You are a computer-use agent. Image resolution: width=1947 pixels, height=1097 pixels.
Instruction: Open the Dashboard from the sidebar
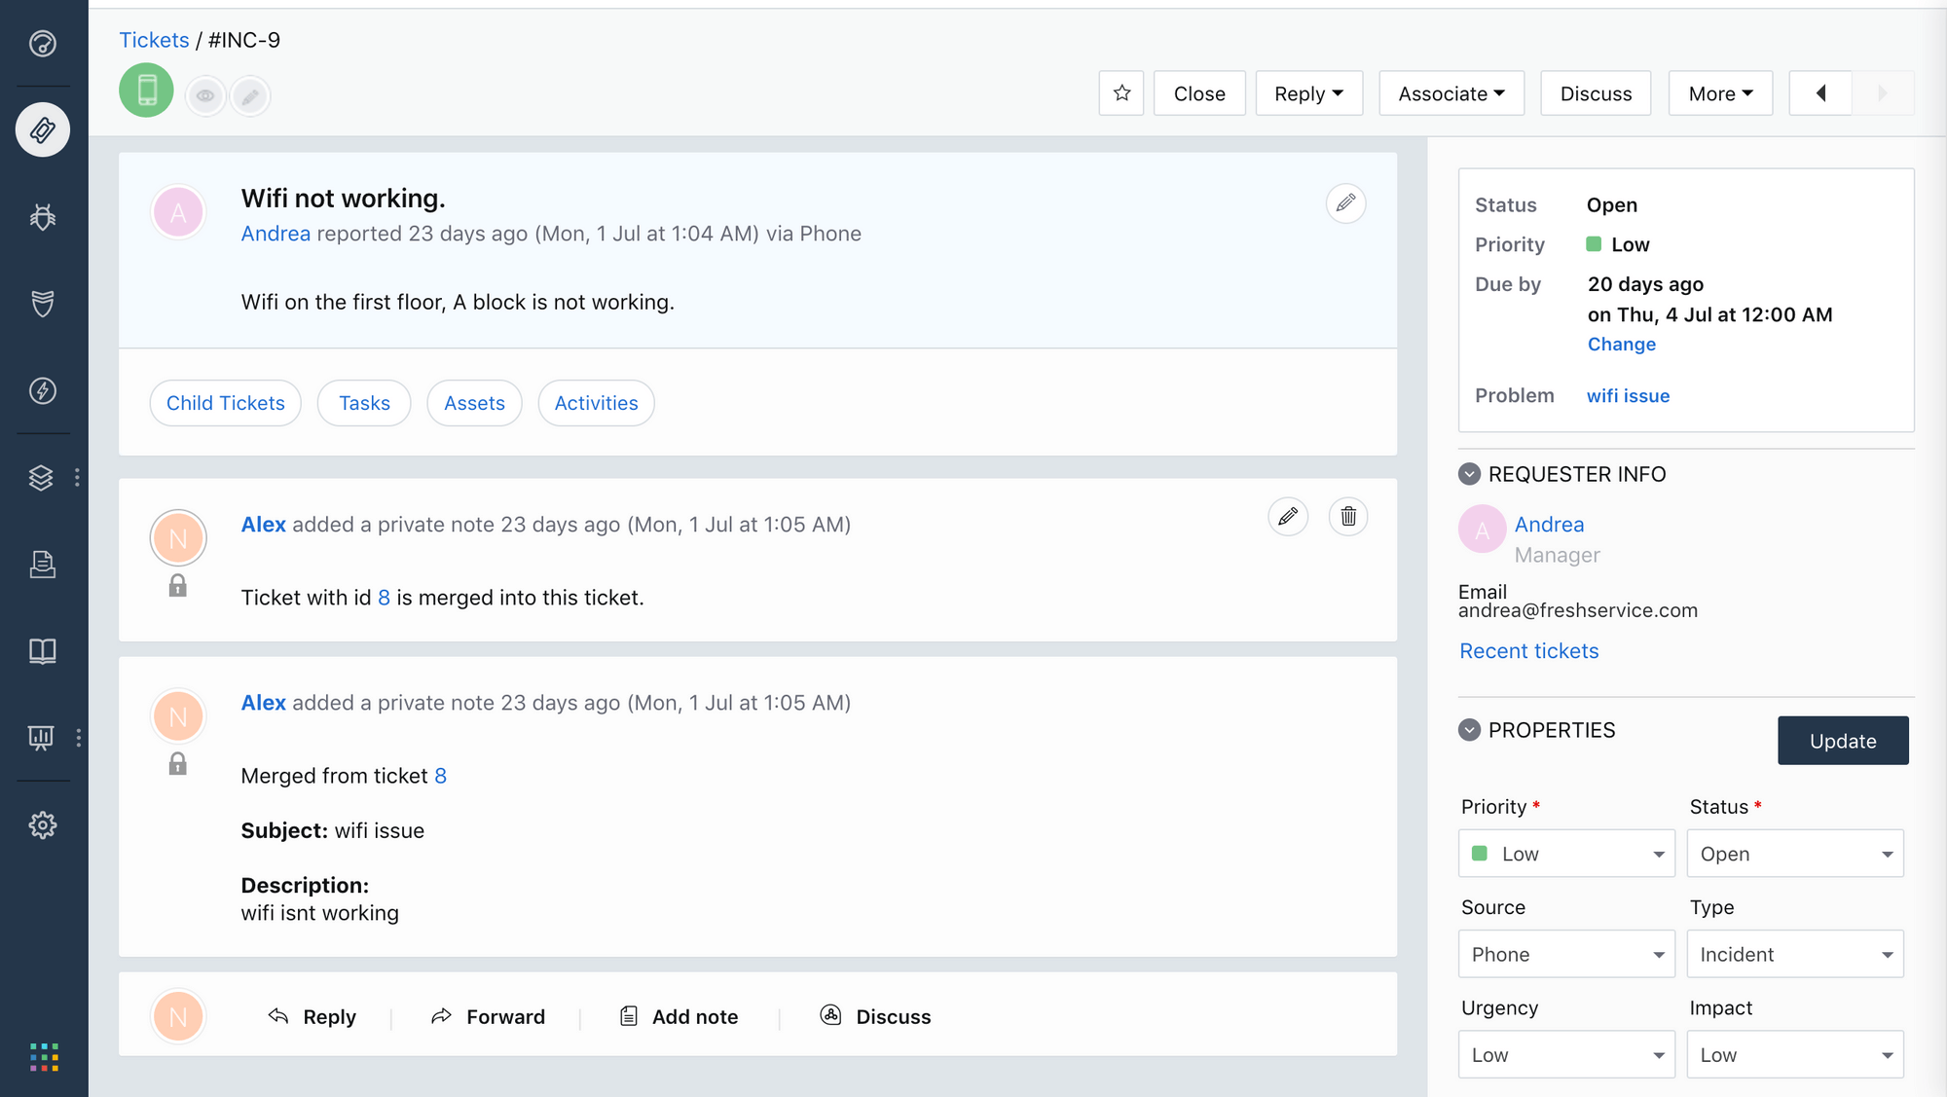42,44
